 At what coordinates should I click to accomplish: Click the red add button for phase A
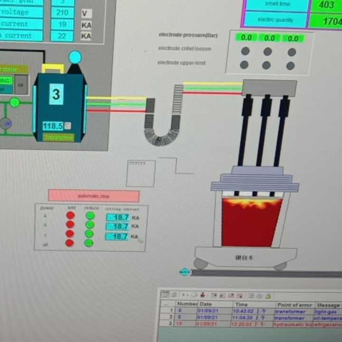pos(70,215)
